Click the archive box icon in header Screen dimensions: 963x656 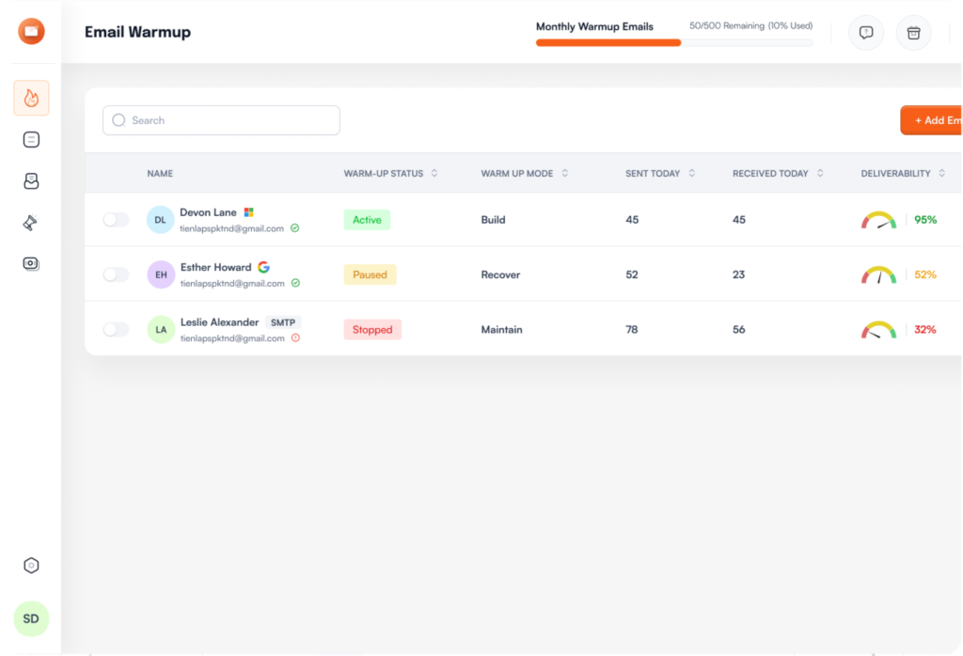point(913,33)
